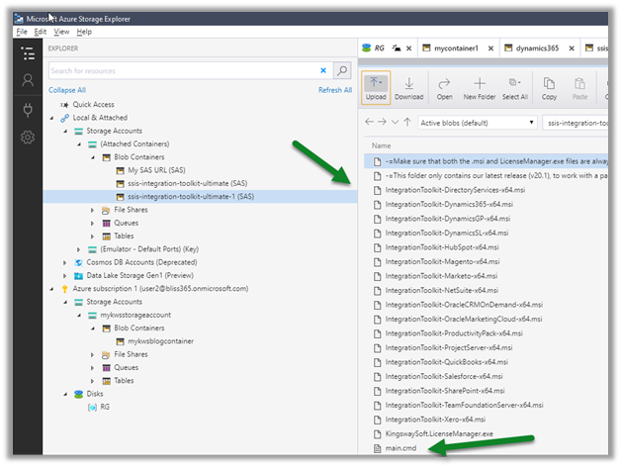Click the search magnifier button

point(342,70)
